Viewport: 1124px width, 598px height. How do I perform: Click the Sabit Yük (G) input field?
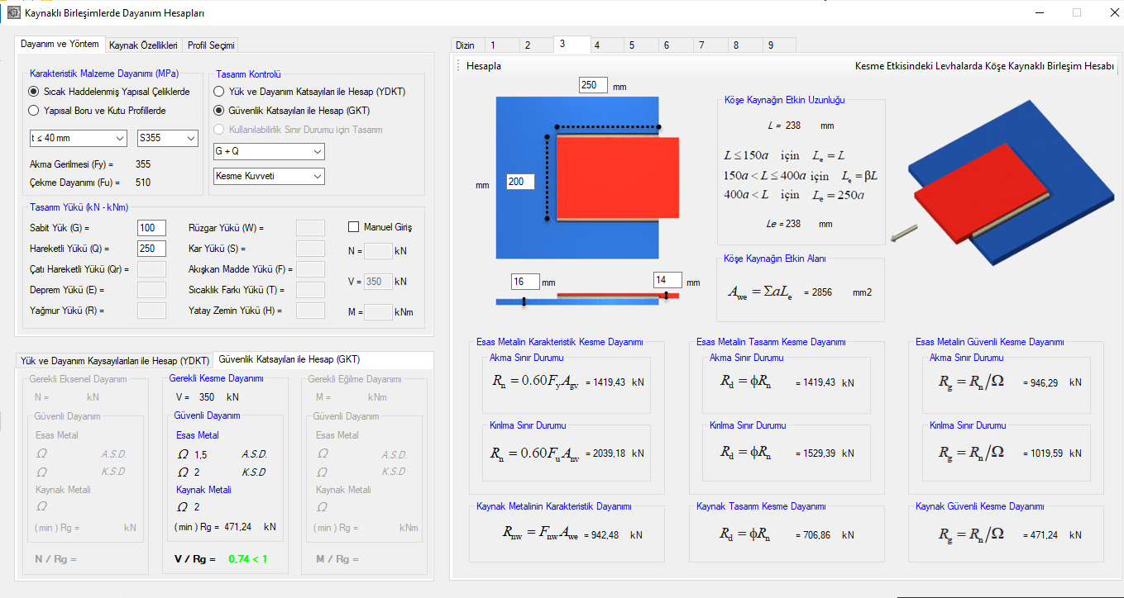pos(151,228)
